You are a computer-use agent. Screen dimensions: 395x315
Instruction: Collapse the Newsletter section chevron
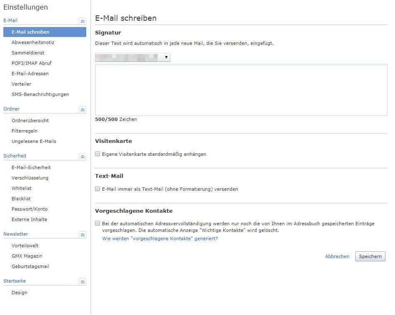pyautogui.click(x=83, y=235)
